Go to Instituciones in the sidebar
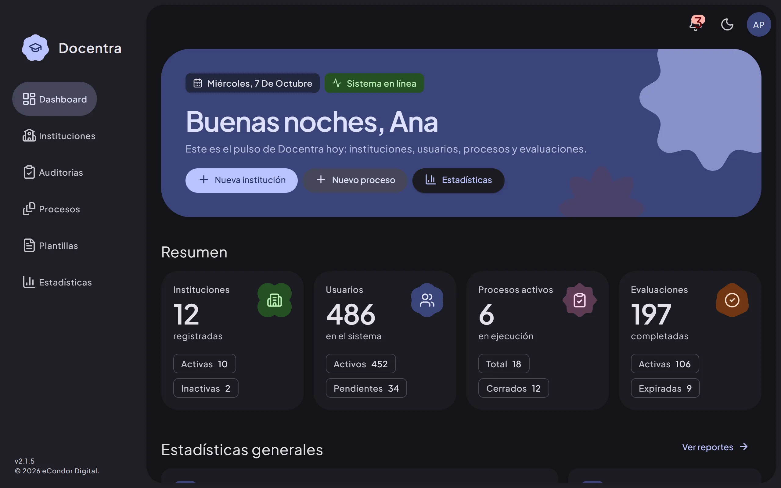This screenshot has height=488, width=781. tap(59, 135)
